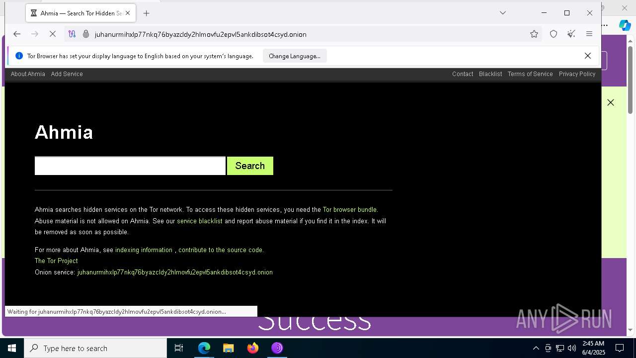The height and width of the screenshot is (358, 636).
Task: Click the green Search button
Action: coord(250,166)
